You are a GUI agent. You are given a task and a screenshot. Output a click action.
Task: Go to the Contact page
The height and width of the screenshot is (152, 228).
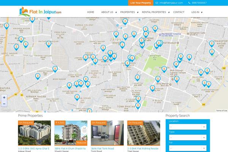(x=179, y=12)
